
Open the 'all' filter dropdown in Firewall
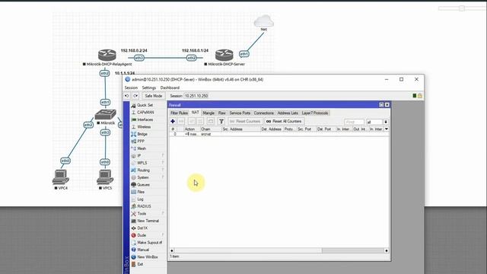(x=386, y=122)
